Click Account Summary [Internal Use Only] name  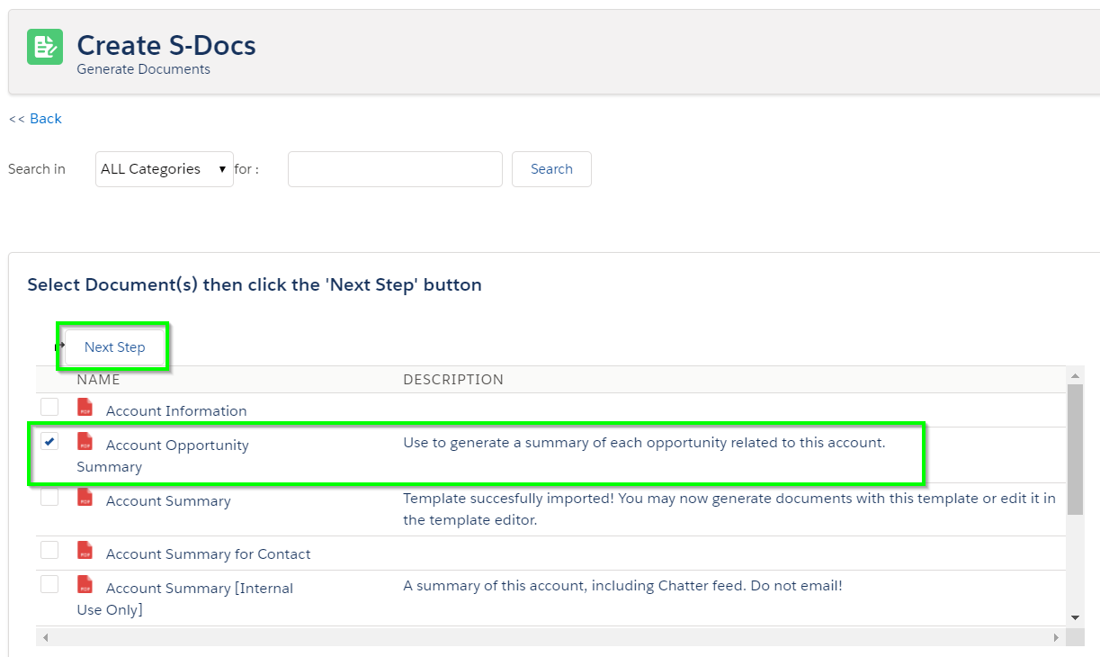click(x=185, y=599)
